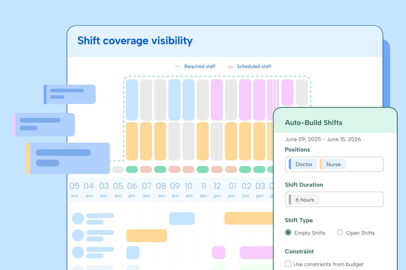Image resolution: width=406 pixels, height=270 pixels.
Task: Open the Positions selector field
Action: (365, 164)
